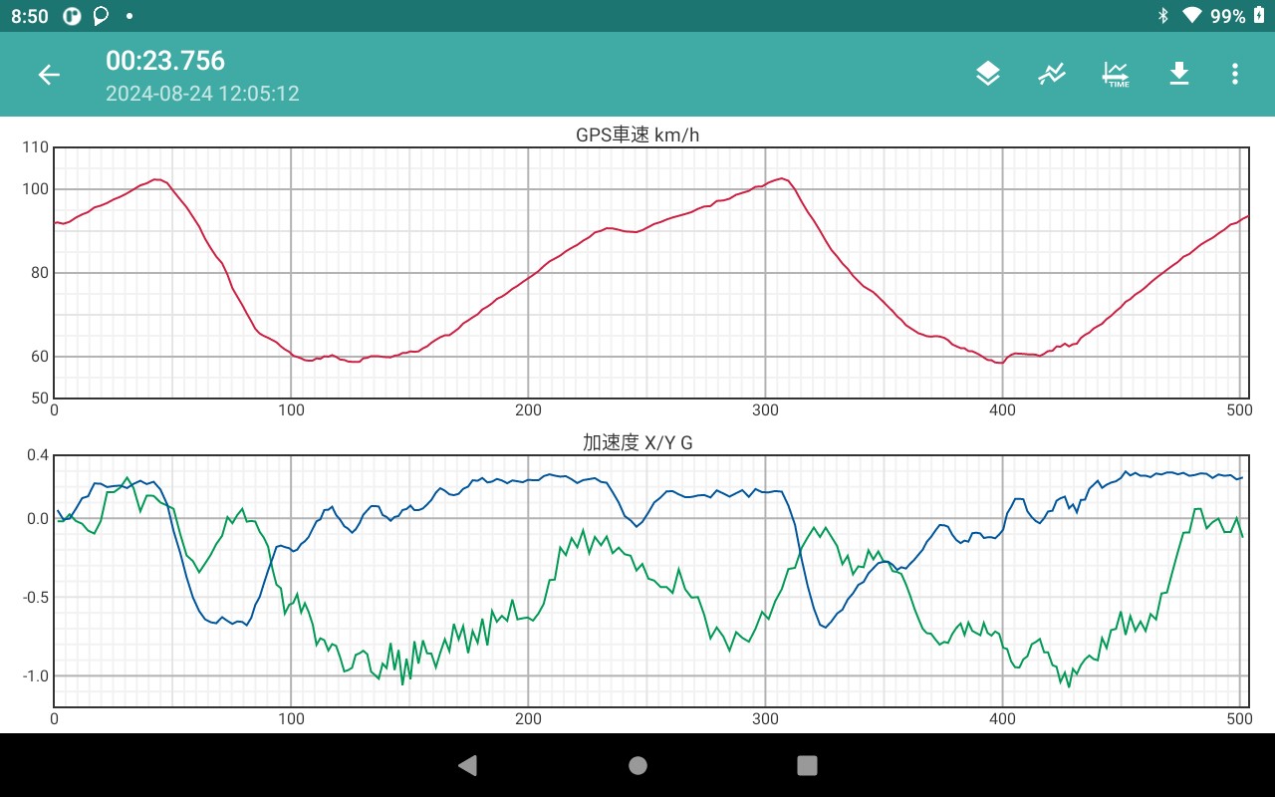Select the 加速度 X/Y G chart title
The width and height of the screenshot is (1275, 797).
[637, 443]
